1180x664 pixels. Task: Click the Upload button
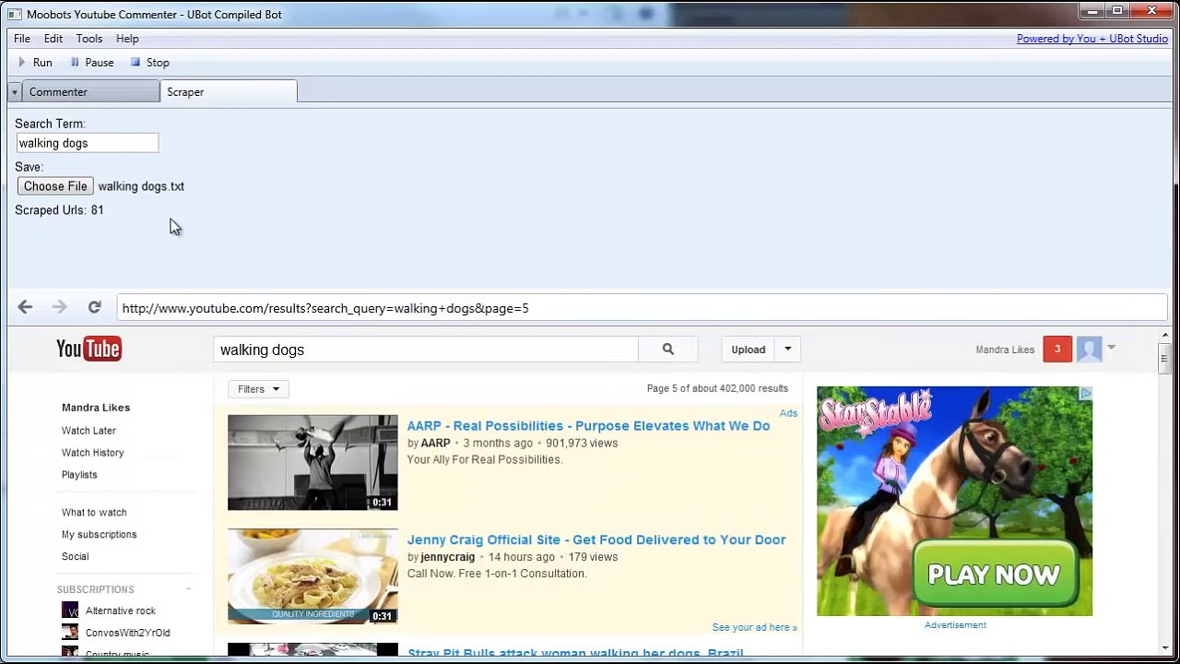click(749, 350)
